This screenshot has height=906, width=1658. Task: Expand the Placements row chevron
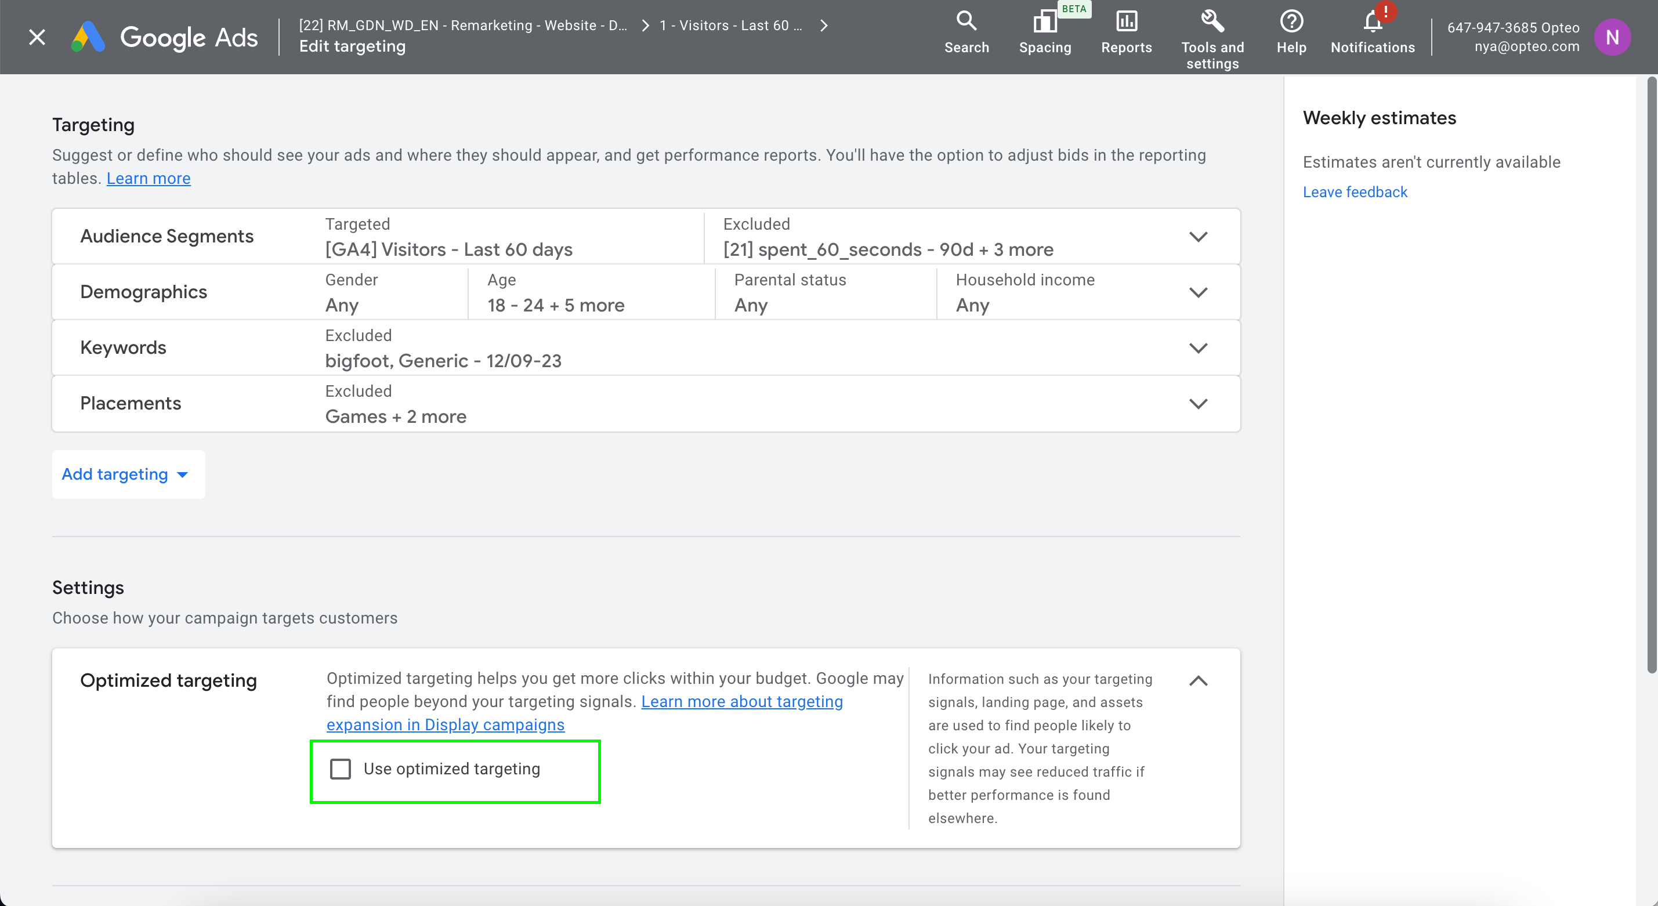coord(1198,404)
